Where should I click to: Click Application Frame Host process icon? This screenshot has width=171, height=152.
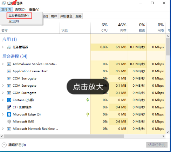click(9, 71)
